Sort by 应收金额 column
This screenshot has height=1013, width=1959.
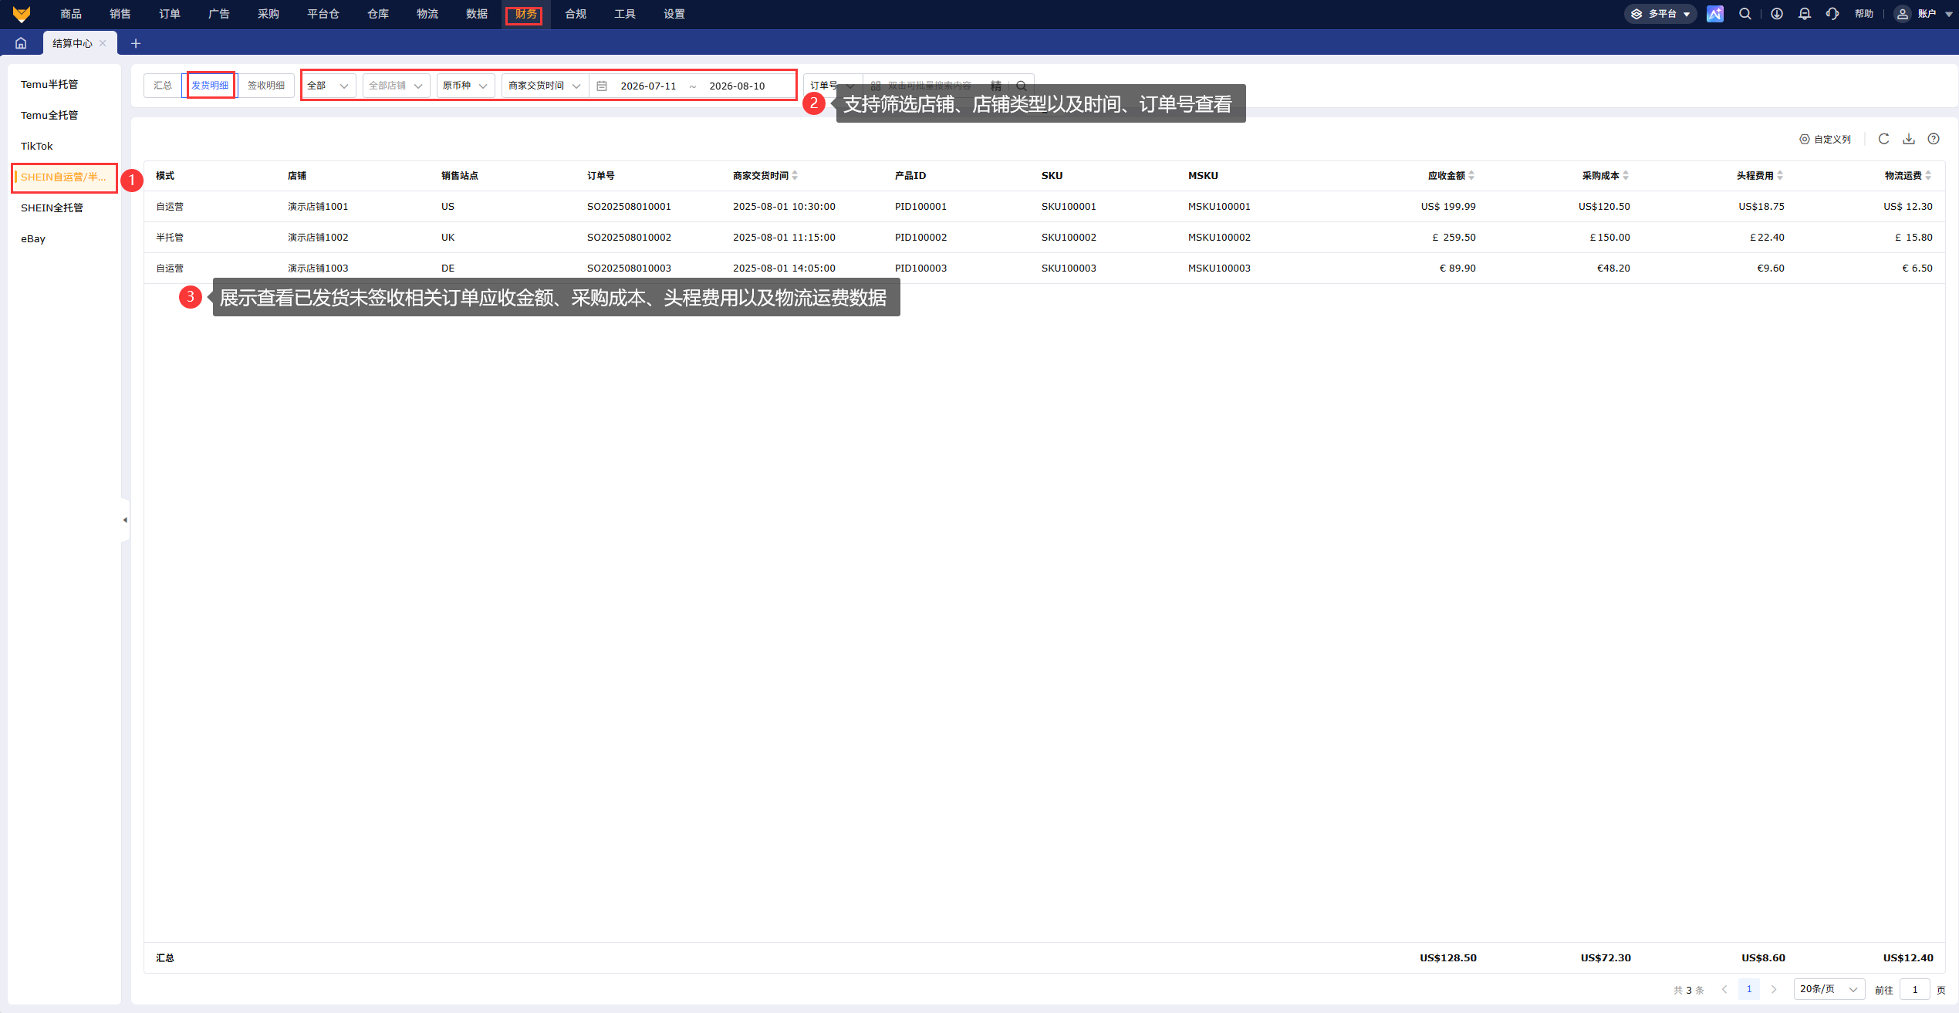(1471, 176)
